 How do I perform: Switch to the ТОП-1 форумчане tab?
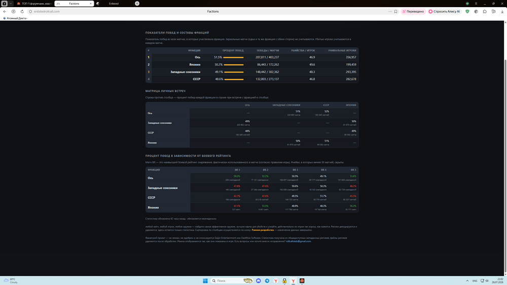(34, 4)
